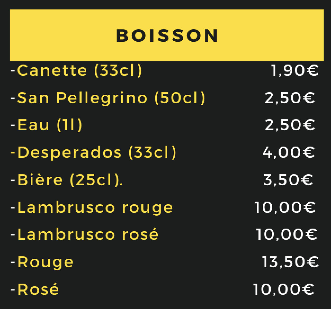The image size is (331, 309).
Task: Select the Canette (33cl) menu item
Action: (x=76, y=70)
